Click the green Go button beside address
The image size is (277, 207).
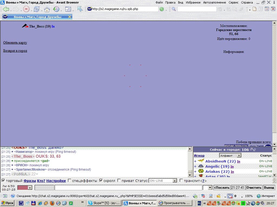coord(161,9)
